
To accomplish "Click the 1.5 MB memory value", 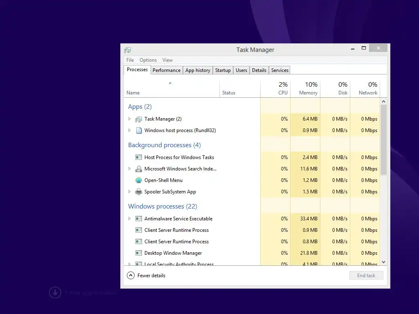I will [310, 192].
